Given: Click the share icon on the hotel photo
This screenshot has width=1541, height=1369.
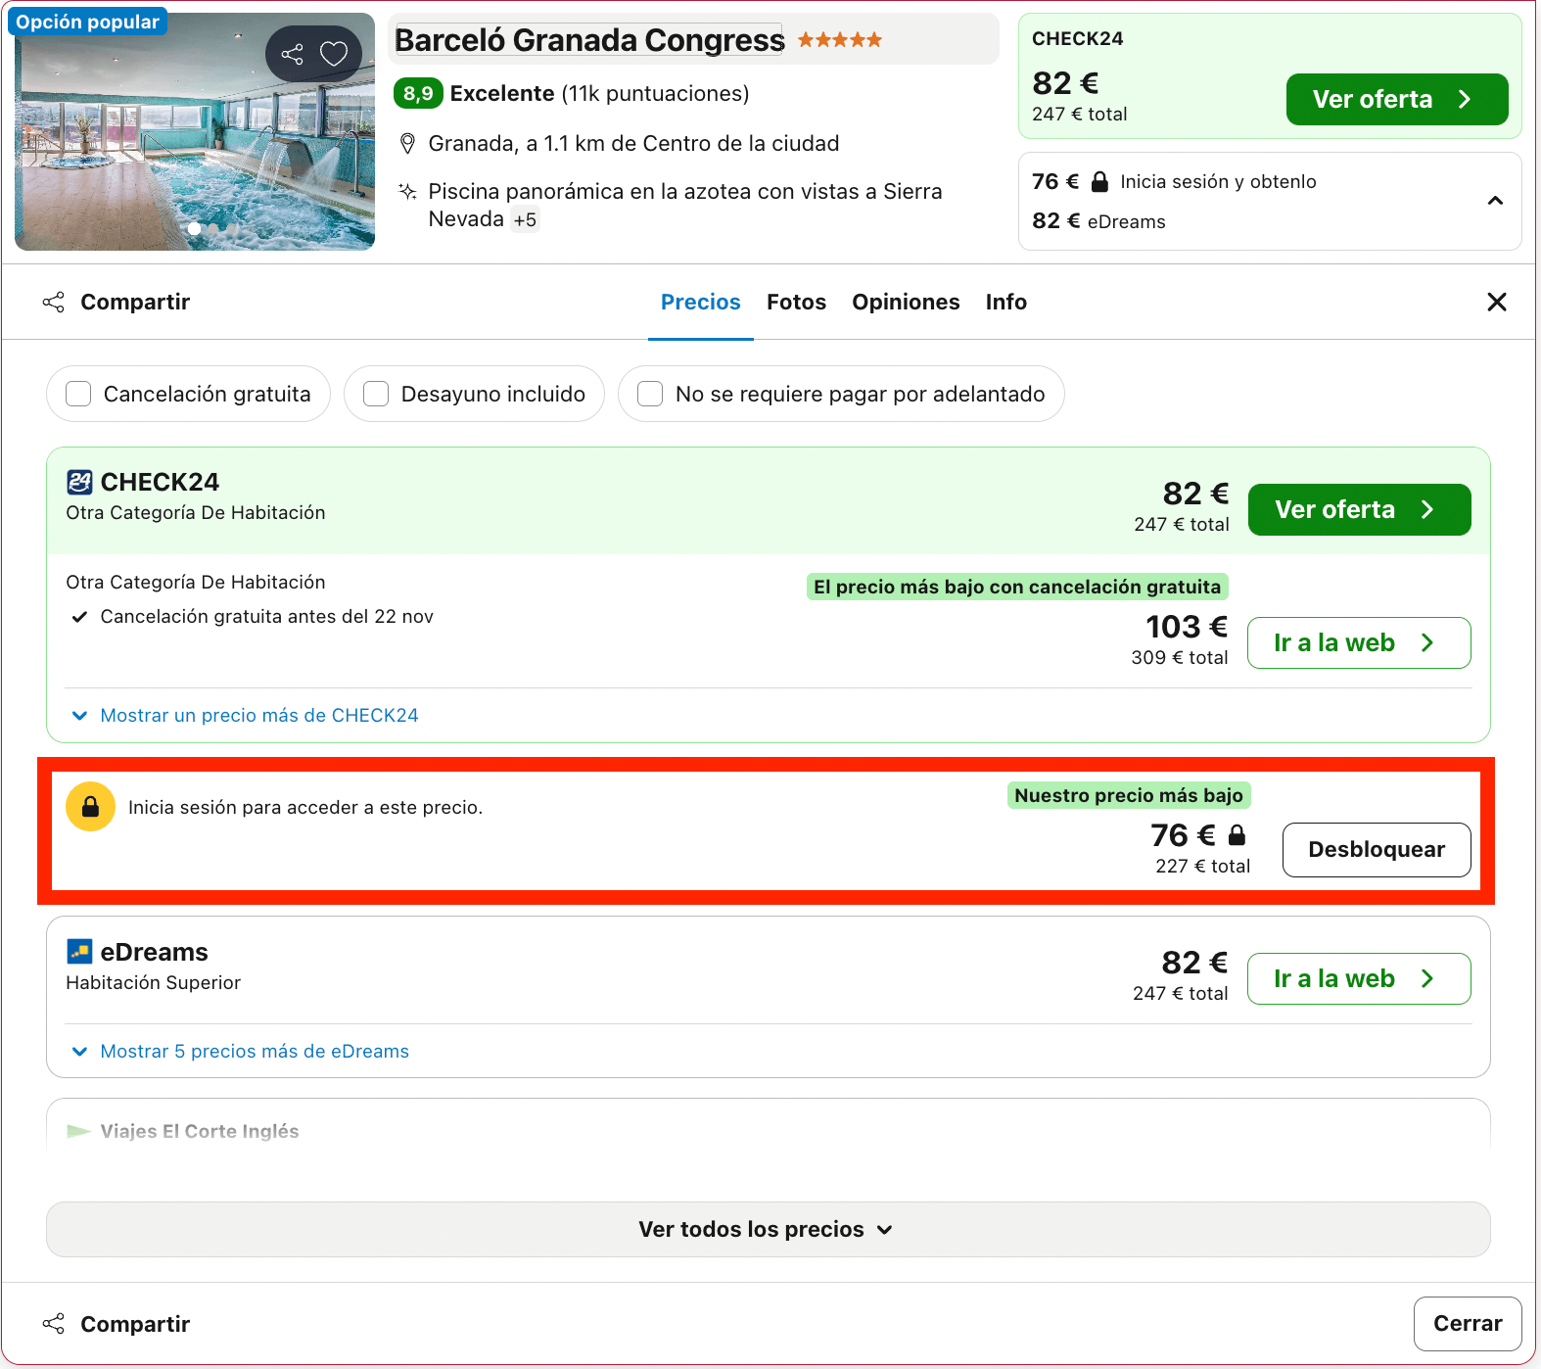Looking at the screenshot, I should pyautogui.click(x=292, y=54).
